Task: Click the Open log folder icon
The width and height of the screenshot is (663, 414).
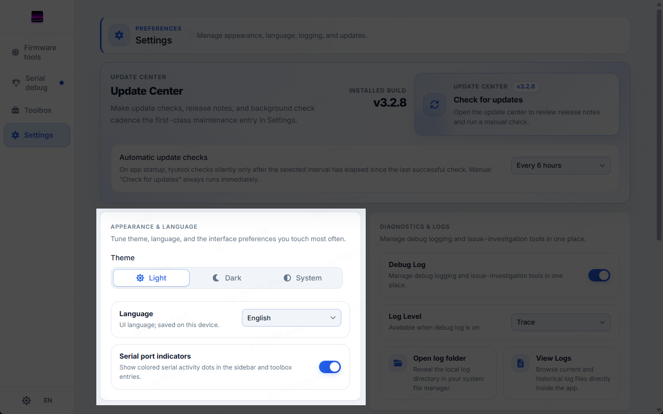Action: click(398, 363)
